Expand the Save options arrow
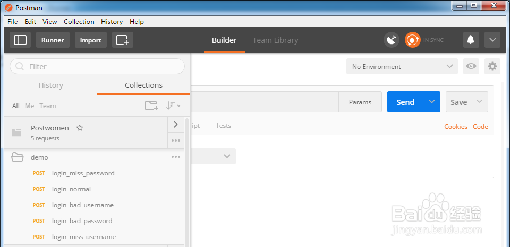The image size is (510, 247). point(480,102)
